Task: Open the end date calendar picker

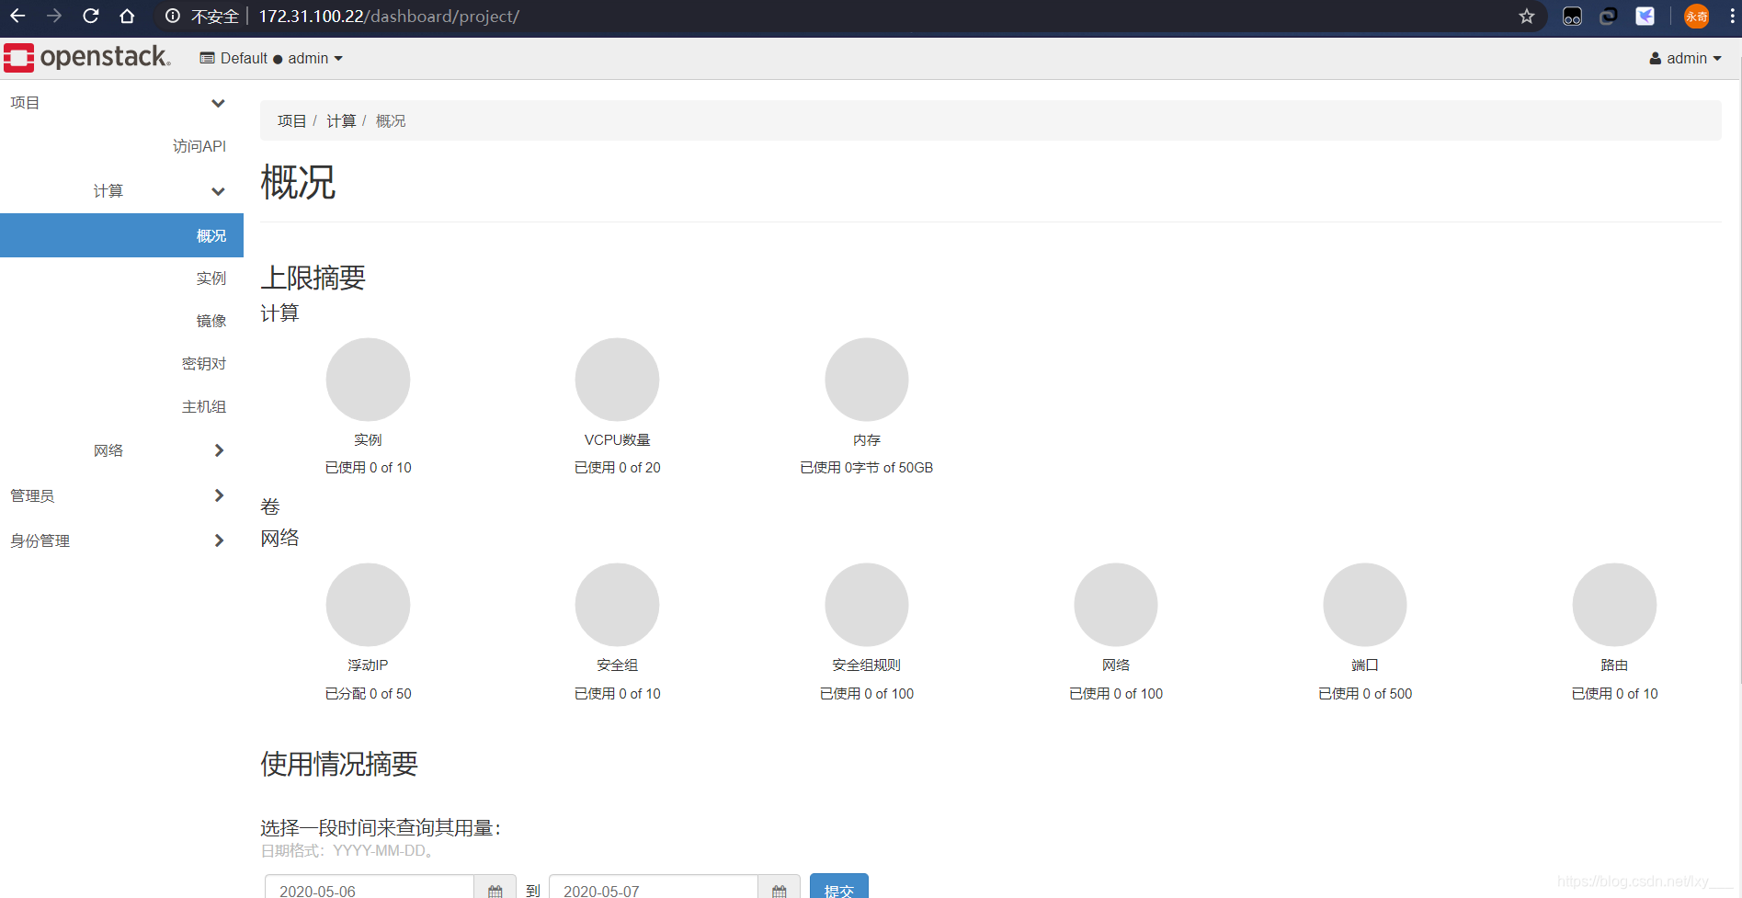Action: [x=779, y=891]
